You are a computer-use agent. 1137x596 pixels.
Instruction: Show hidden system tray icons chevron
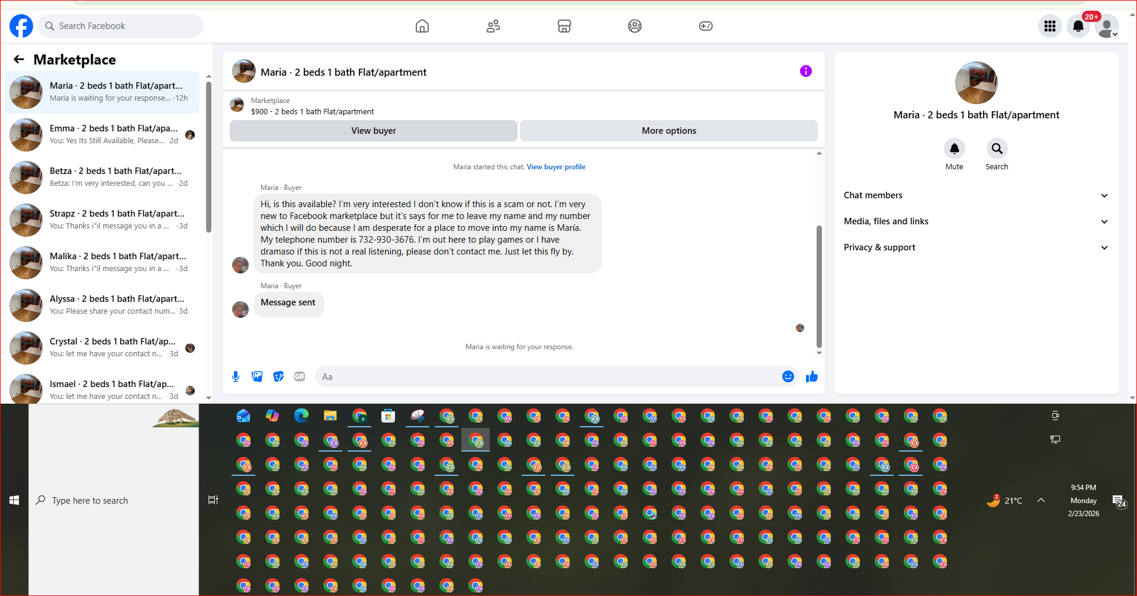tap(1041, 500)
